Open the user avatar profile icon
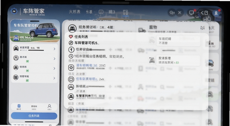Screen dimensions: 230x126 (x=216, y=13)
